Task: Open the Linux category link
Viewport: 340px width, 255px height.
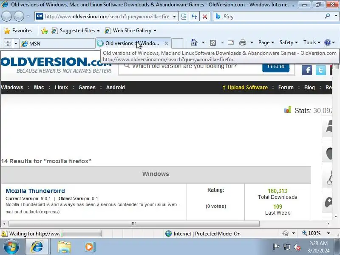Action: (61, 88)
